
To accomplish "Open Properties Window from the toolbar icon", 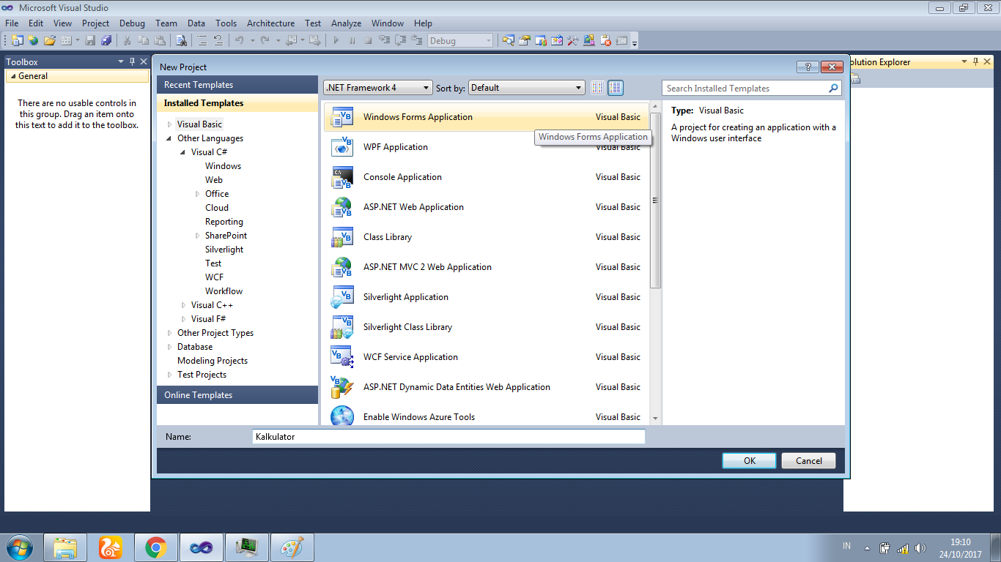I will click(x=525, y=41).
